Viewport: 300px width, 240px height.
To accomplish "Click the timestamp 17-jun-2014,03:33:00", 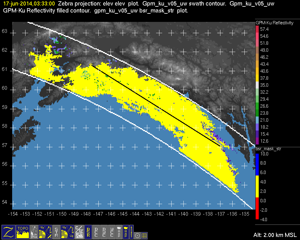I will click(x=29, y=4).
